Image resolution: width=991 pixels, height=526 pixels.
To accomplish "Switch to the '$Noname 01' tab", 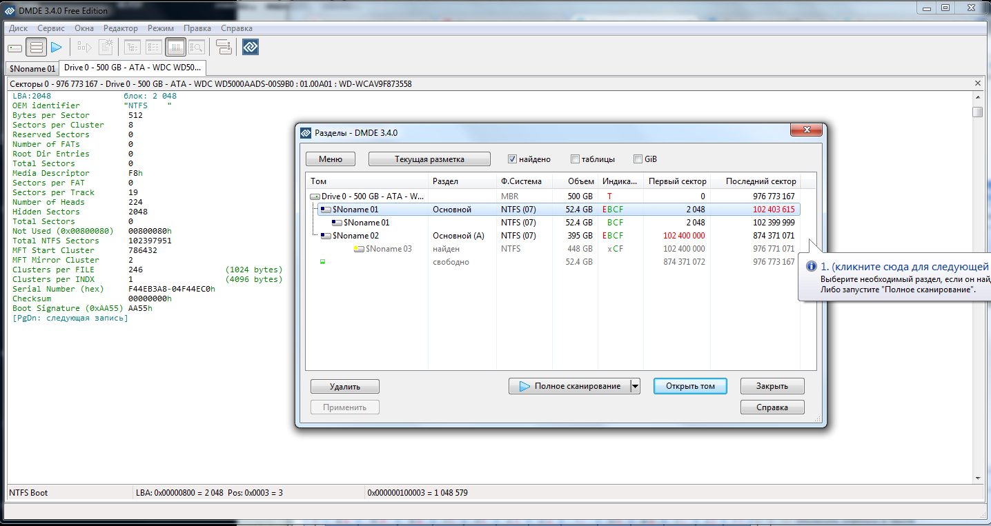I will click(32, 69).
